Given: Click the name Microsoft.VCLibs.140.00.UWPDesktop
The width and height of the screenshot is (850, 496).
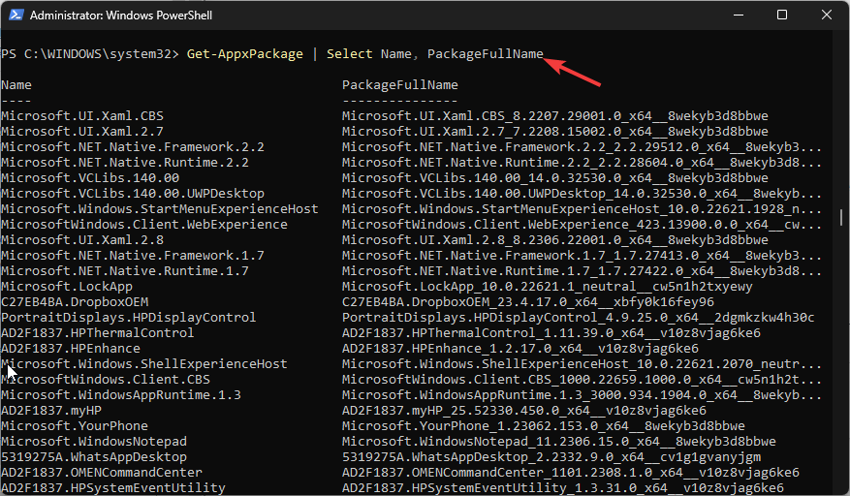Looking at the screenshot, I should (133, 194).
